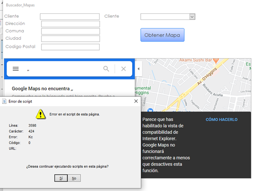The width and height of the screenshot is (259, 191).
Task: Choose No in the script error dialog
Action: (74, 178)
